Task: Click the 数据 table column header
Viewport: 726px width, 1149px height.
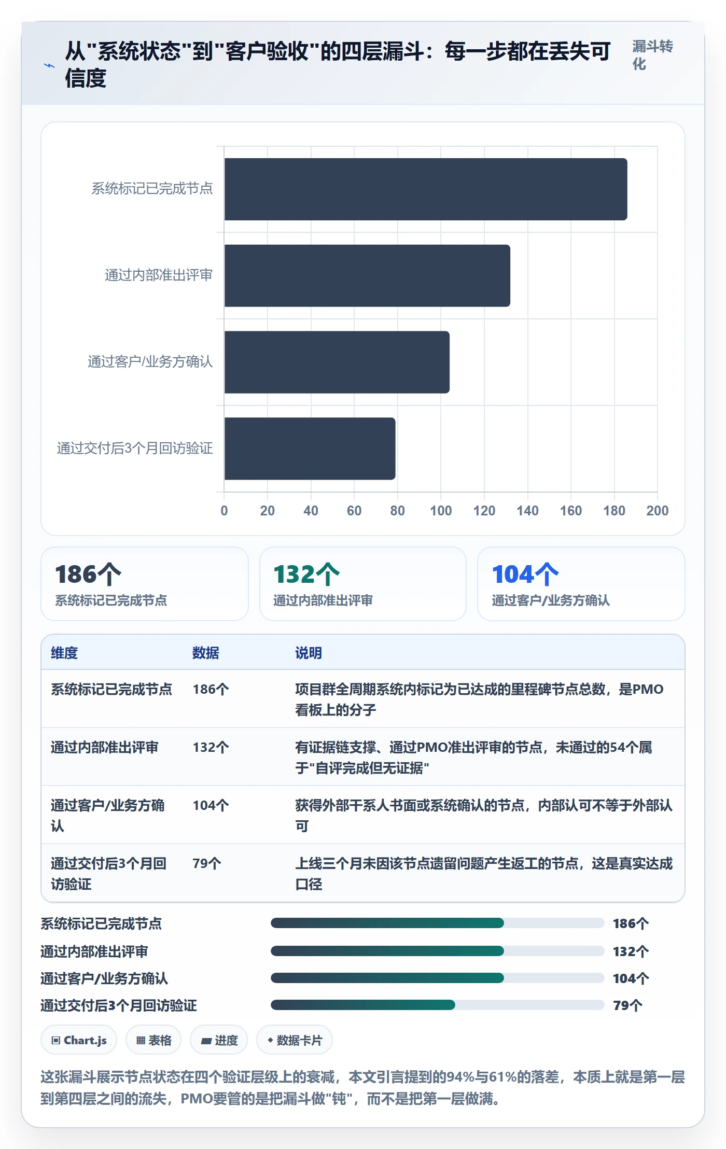Action: (x=206, y=653)
